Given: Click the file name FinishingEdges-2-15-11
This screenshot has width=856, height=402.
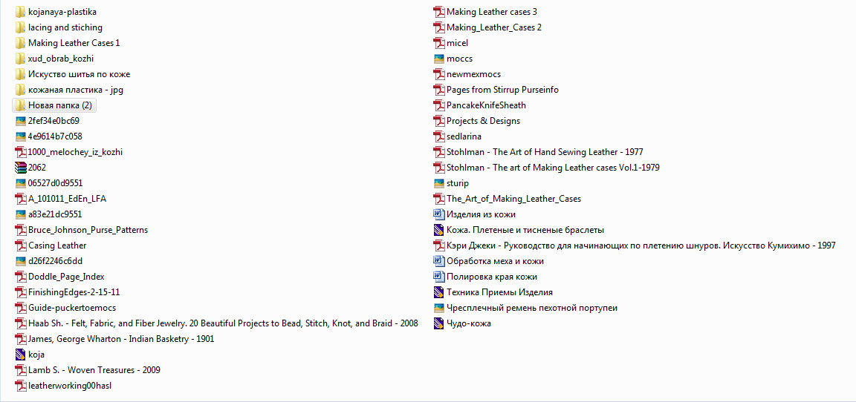Looking at the screenshot, I should coord(74,292).
